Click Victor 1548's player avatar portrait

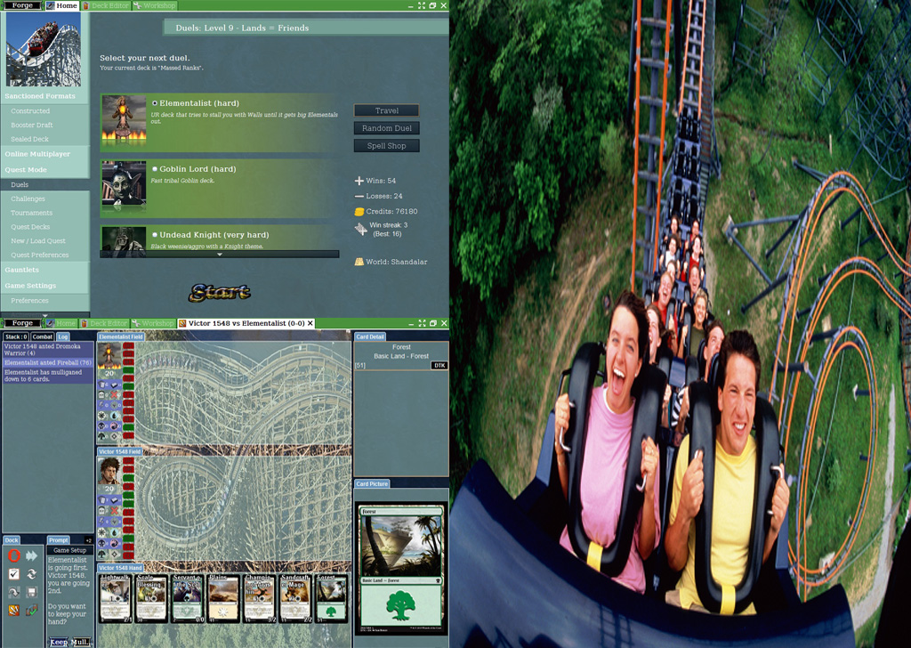pyautogui.click(x=109, y=470)
